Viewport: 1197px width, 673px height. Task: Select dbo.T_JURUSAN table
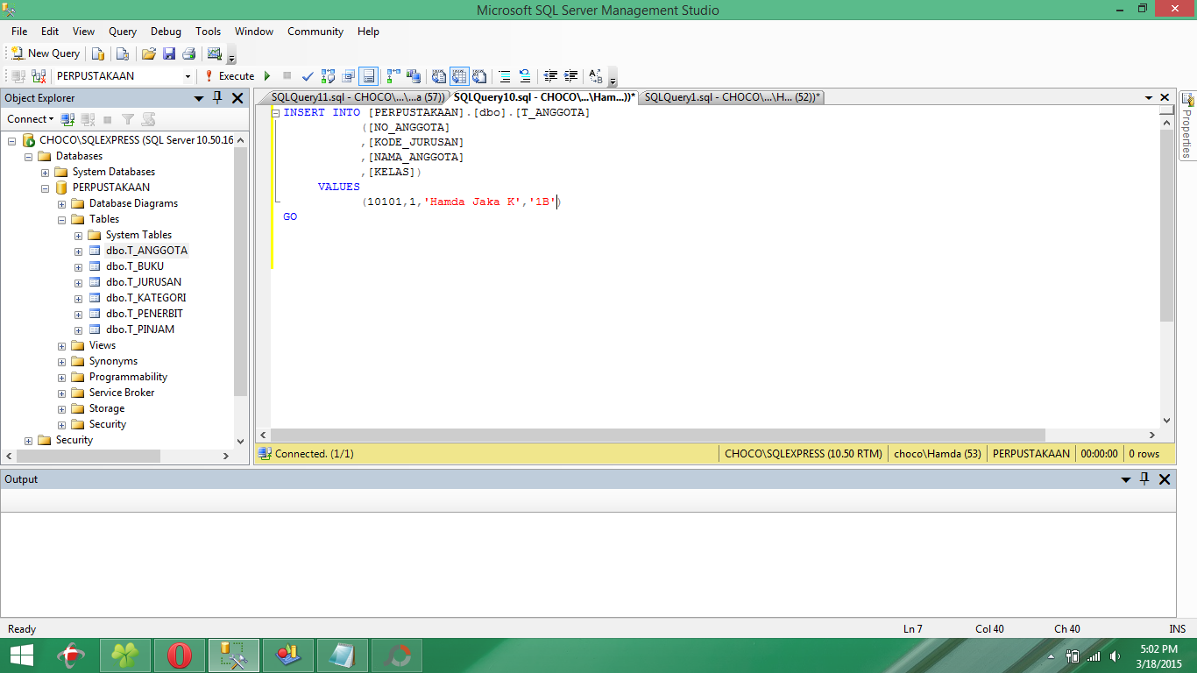144,282
